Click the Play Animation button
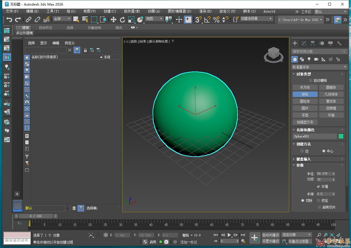Image resolution: width=351 pixels, height=248 pixels. tap(229, 235)
